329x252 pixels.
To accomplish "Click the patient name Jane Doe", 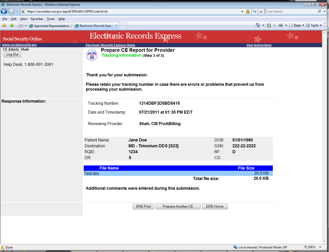I will pyautogui.click(x=138, y=140).
